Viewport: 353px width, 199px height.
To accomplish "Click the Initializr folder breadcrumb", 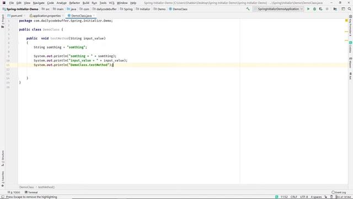I will 143,9.
